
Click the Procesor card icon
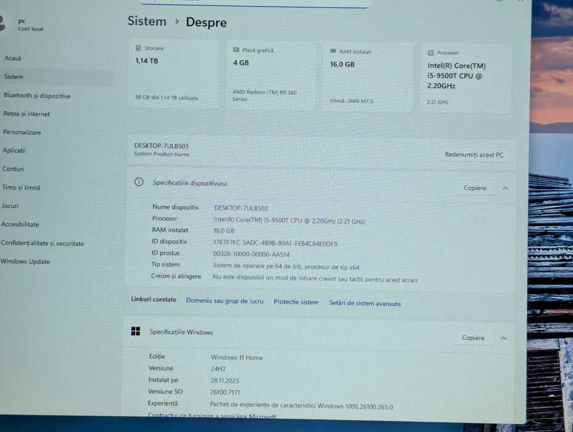coord(431,52)
